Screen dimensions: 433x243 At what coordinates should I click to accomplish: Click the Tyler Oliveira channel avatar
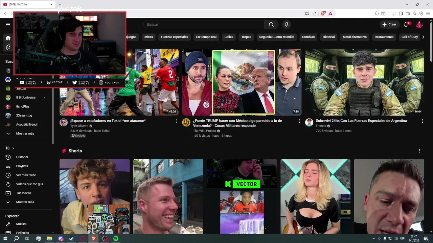64,123
